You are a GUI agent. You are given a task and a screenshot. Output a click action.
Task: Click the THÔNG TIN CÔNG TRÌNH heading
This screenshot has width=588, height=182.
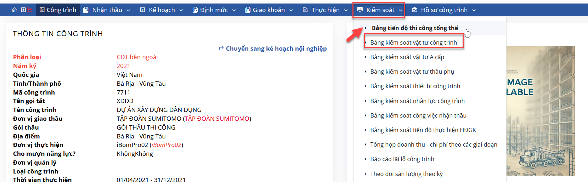tap(58, 34)
